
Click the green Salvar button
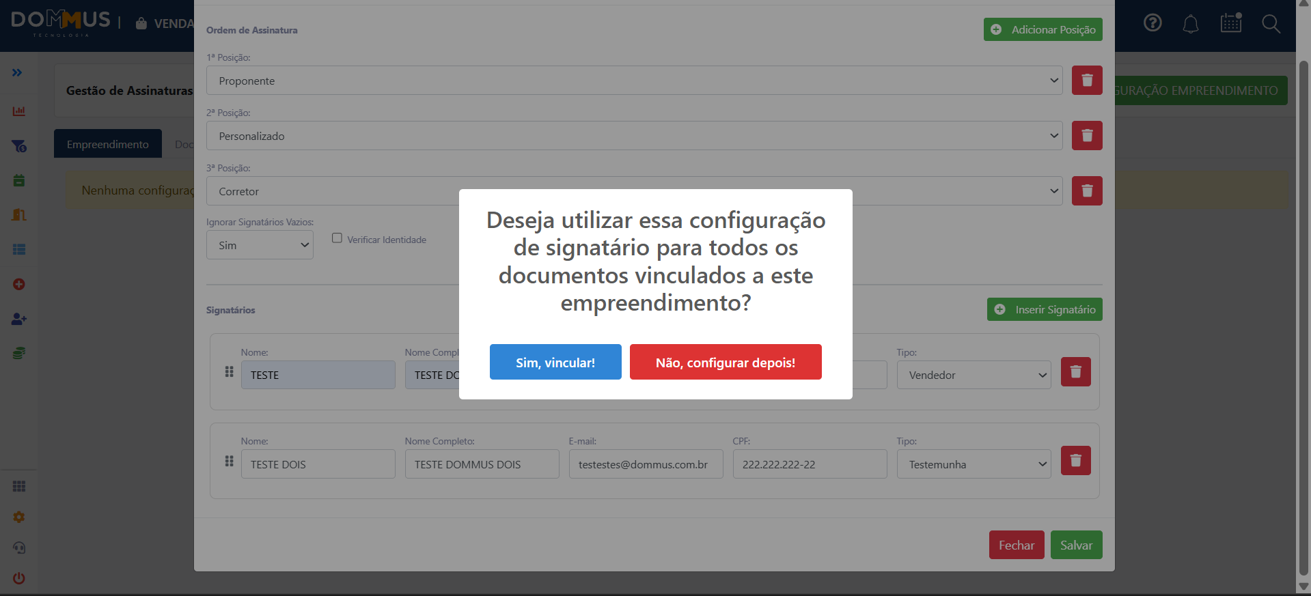click(1076, 545)
